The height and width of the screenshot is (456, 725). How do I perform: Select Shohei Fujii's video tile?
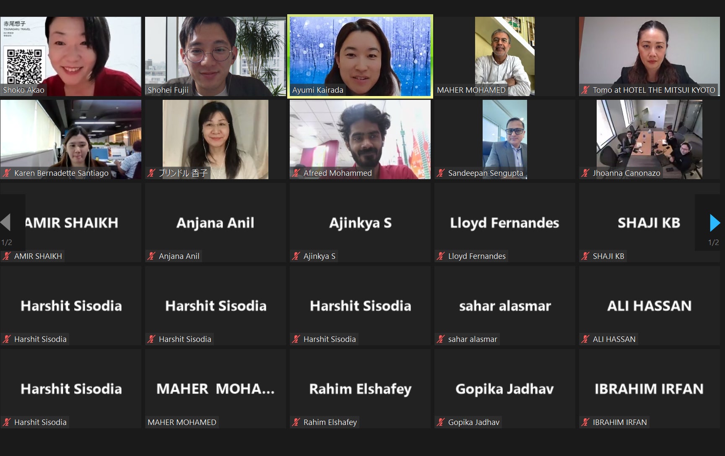click(x=216, y=56)
